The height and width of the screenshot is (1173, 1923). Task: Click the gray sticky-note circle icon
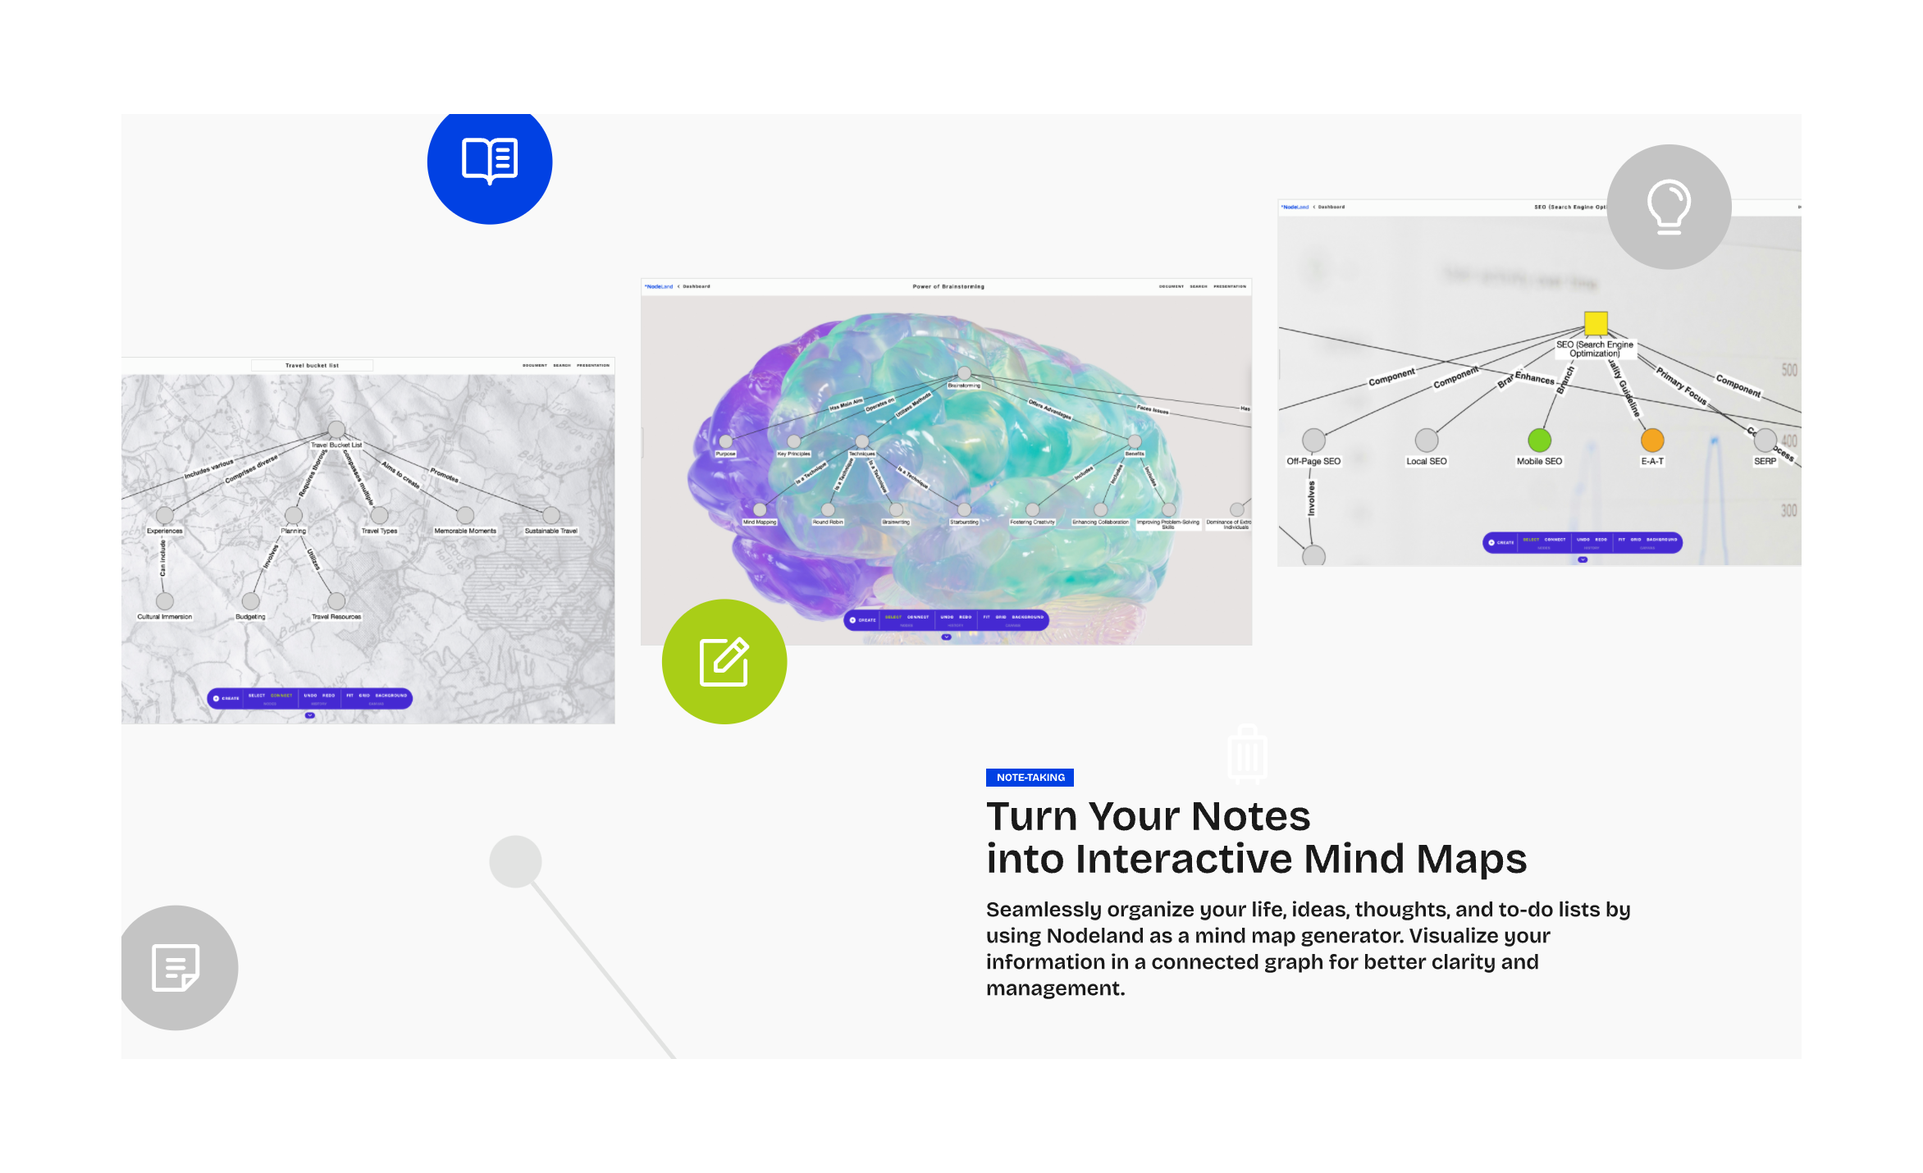tap(176, 968)
